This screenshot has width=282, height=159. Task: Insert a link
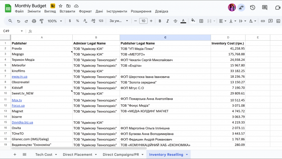click(263, 21)
